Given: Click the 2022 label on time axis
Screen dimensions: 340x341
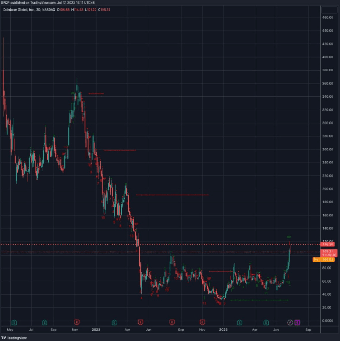Looking at the screenshot, I should click(x=96, y=330).
